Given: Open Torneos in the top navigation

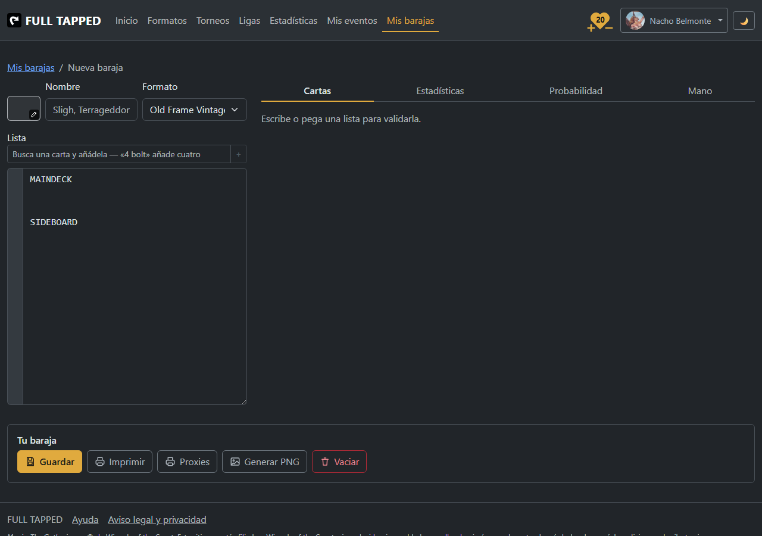Looking at the screenshot, I should pyautogui.click(x=213, y=21).
